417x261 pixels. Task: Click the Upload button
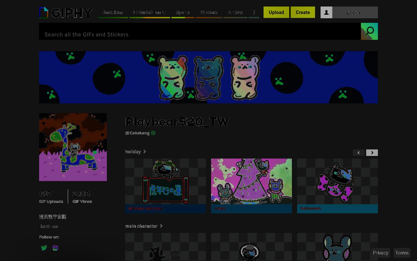point(276,12)
